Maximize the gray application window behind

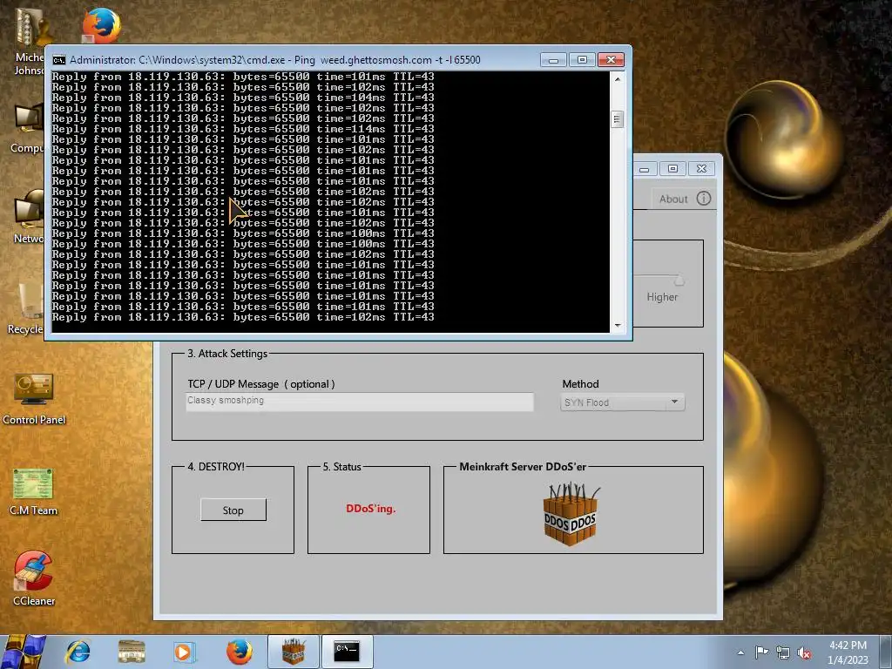[672, 169]
